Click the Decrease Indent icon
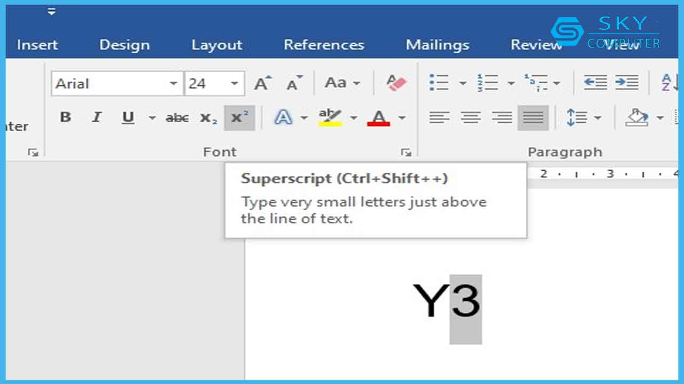The height and width of the screenshot is (384, 684). point(595,83)
